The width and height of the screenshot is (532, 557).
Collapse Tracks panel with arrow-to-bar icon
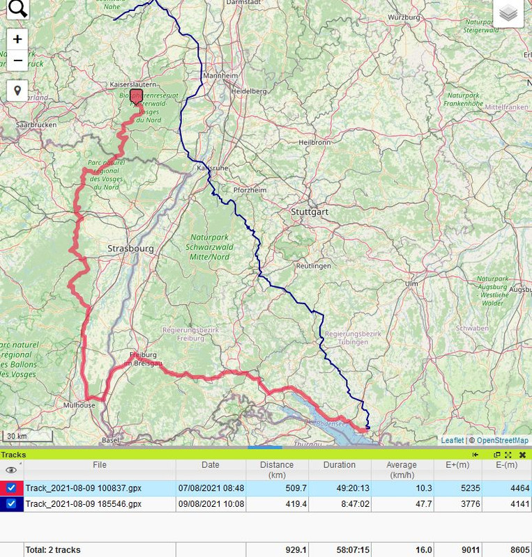tap(476, 455)
